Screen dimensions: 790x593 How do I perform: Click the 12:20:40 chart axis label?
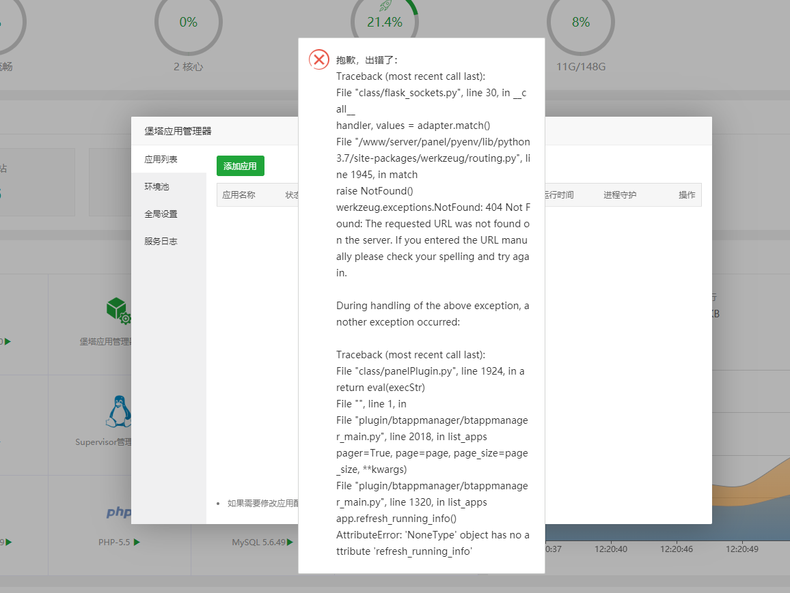coord(611,549)
